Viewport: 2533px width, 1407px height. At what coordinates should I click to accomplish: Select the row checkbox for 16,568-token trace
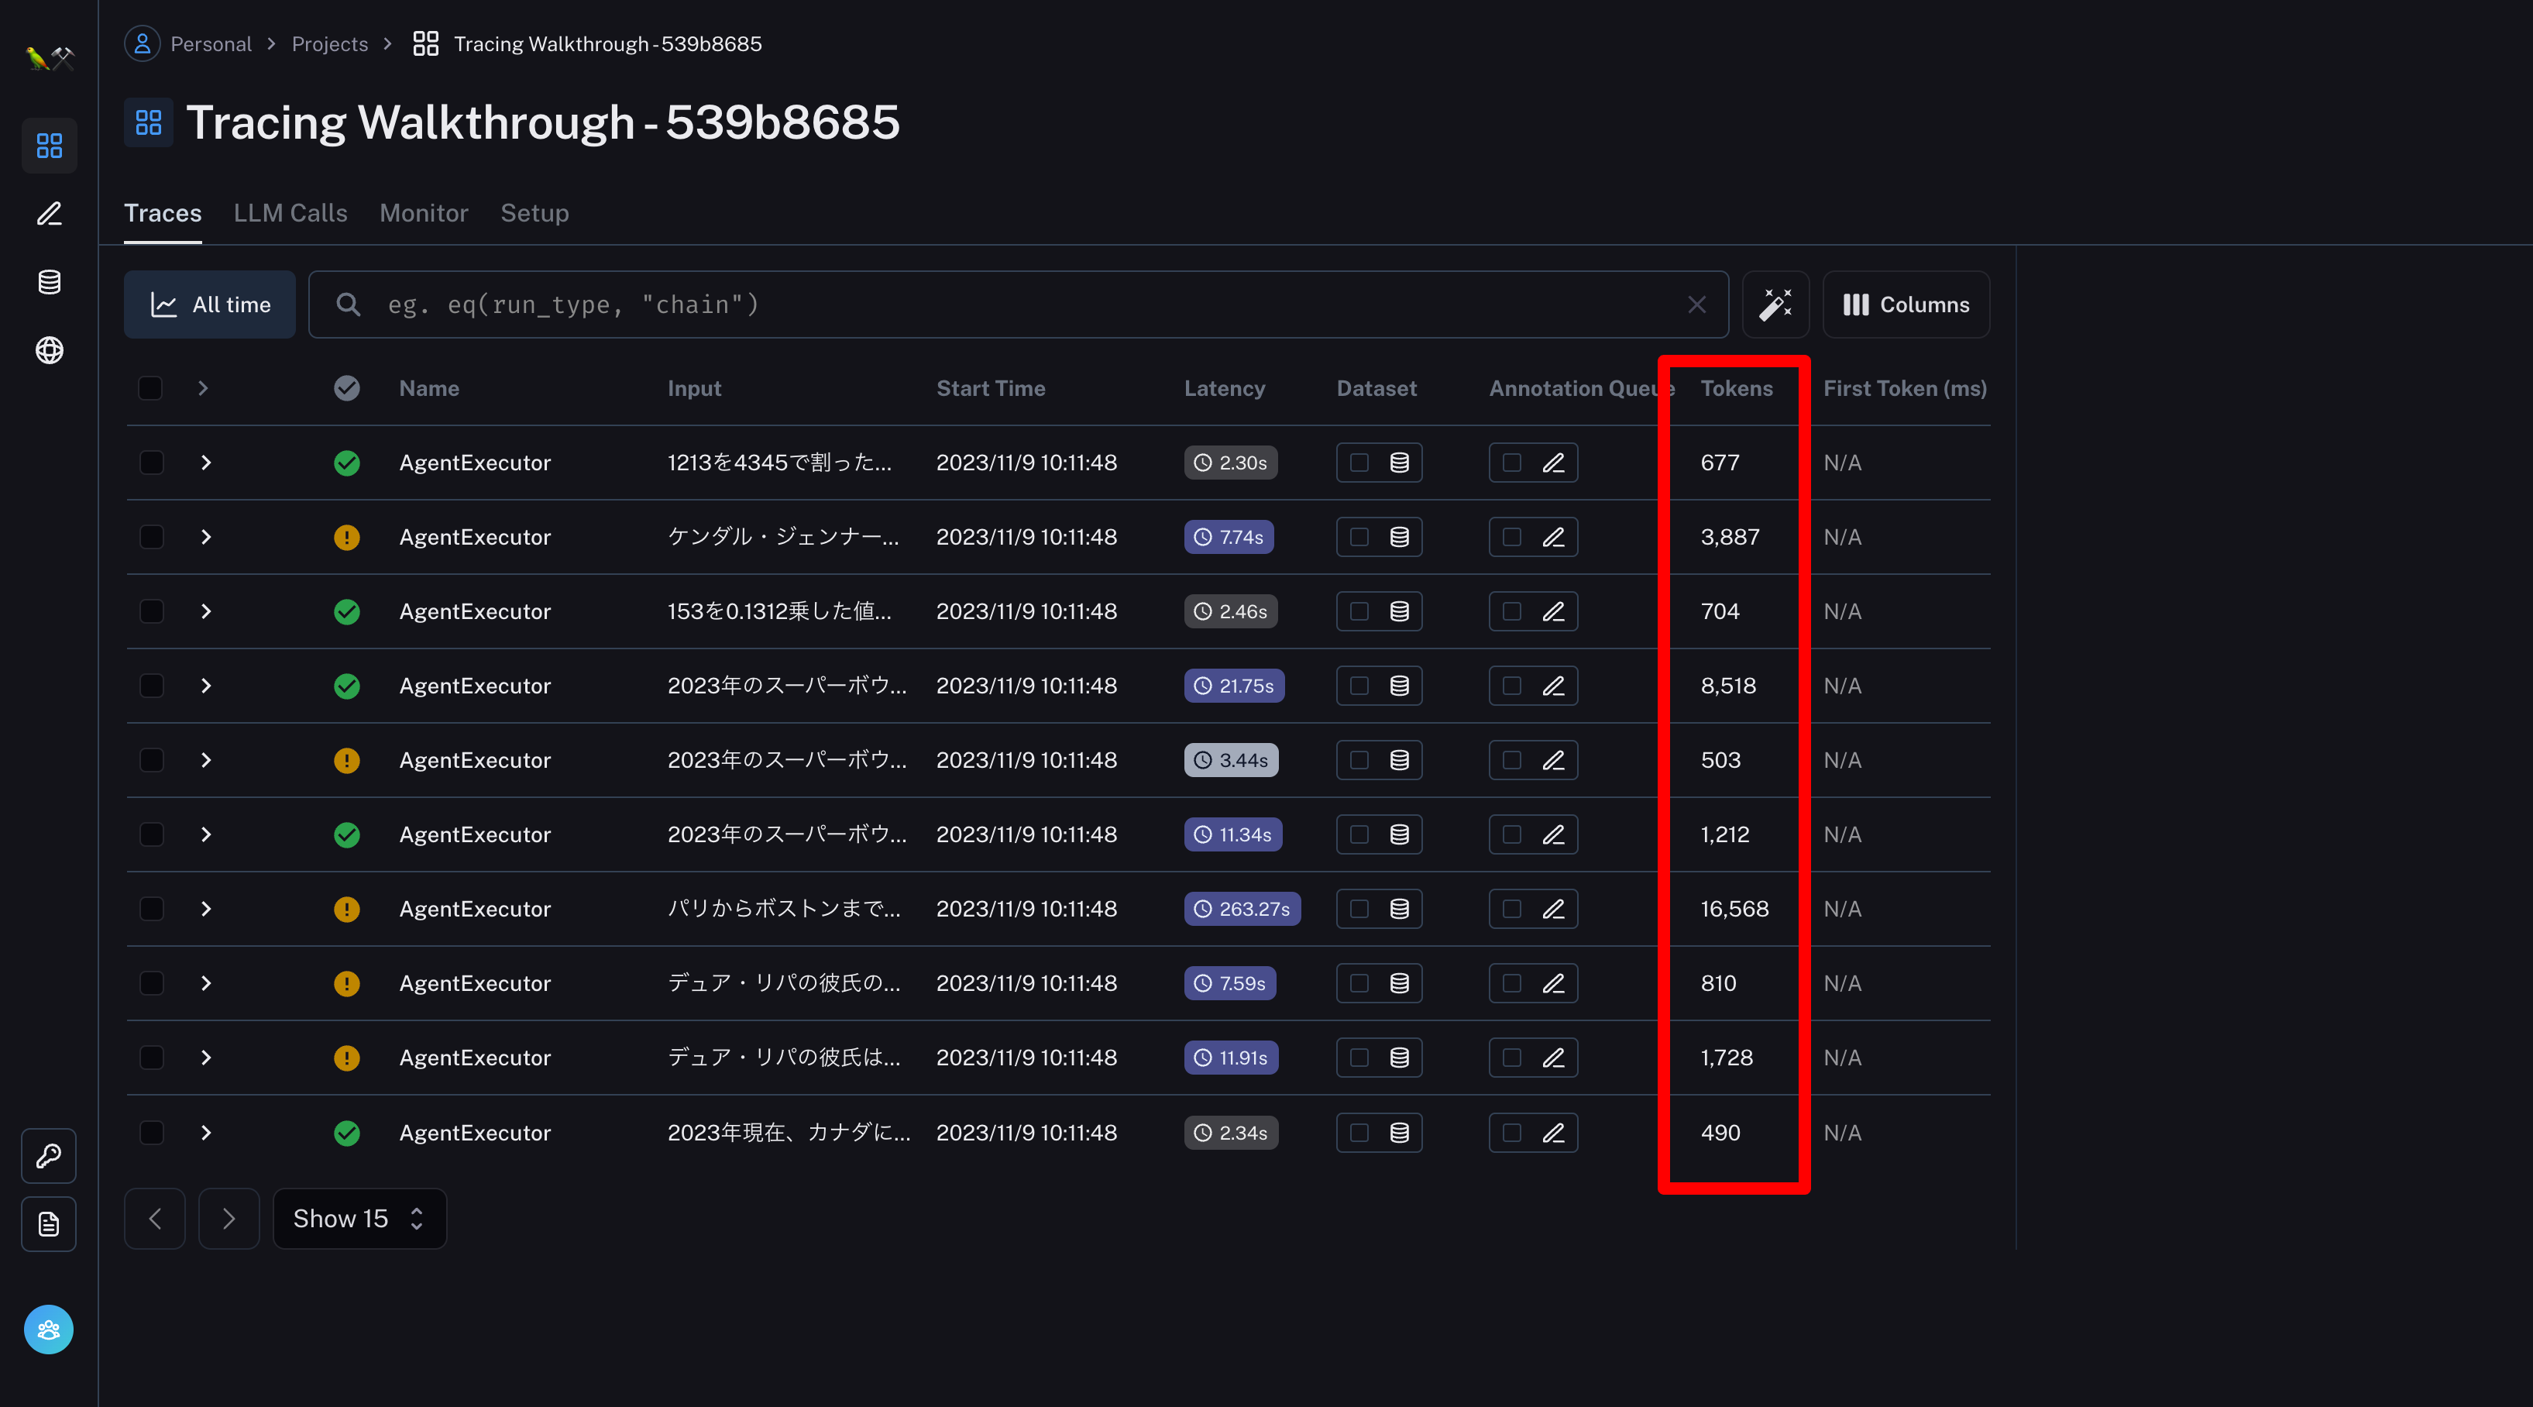click(150, 909)
